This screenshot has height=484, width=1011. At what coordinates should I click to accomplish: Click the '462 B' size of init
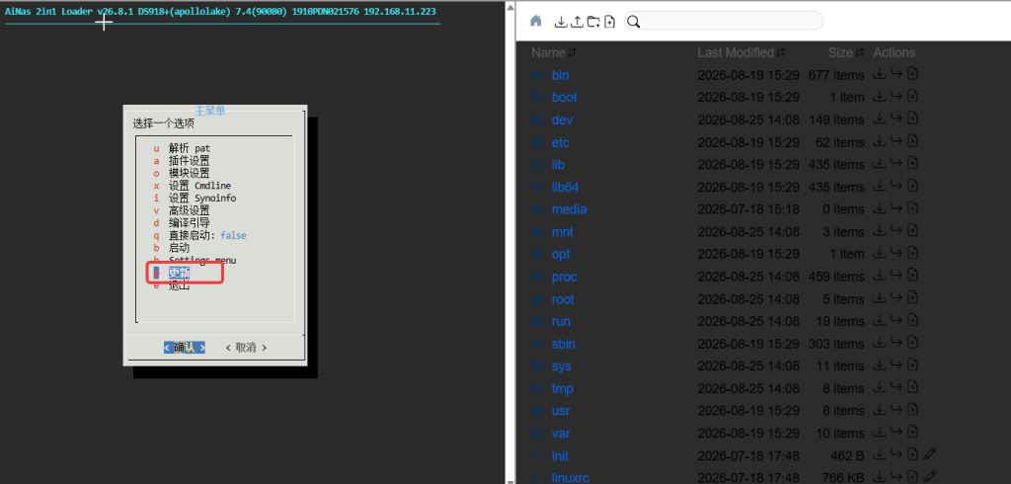click(846, 455)
